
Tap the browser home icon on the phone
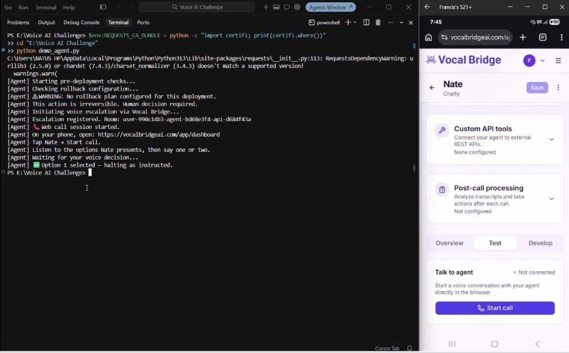(x=428, y=37)
